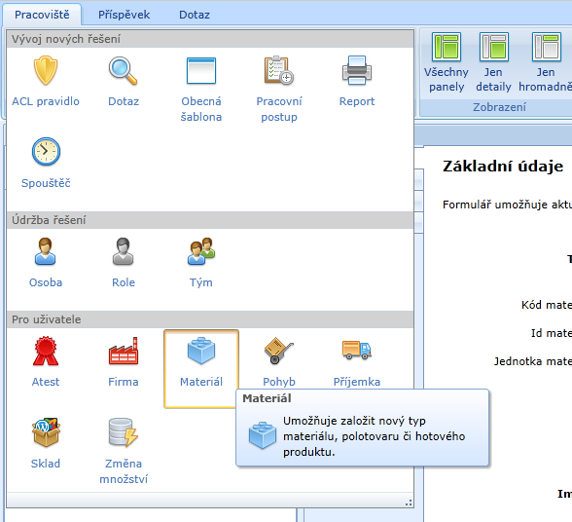Switch view to Jen detaily
This screenshot has height=522, width=572.
coord(493,62)
